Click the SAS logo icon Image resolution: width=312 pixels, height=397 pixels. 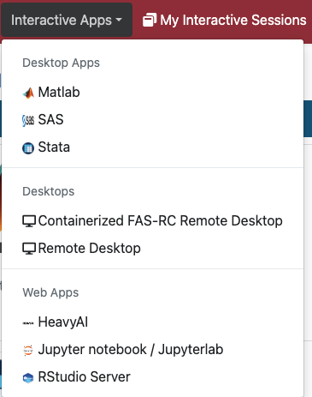[x=28, y=120]
